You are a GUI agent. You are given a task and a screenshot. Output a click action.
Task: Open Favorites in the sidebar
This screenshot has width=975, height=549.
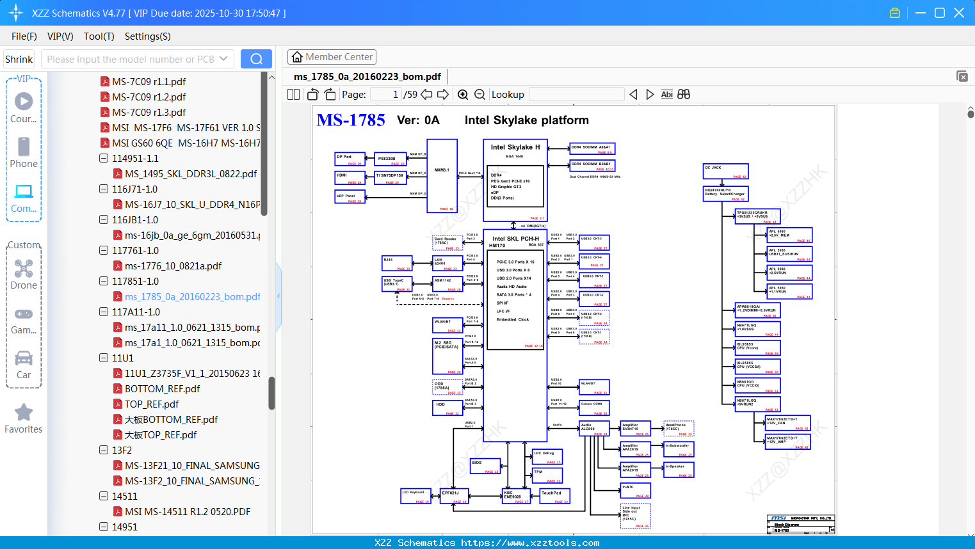point(24,418)
